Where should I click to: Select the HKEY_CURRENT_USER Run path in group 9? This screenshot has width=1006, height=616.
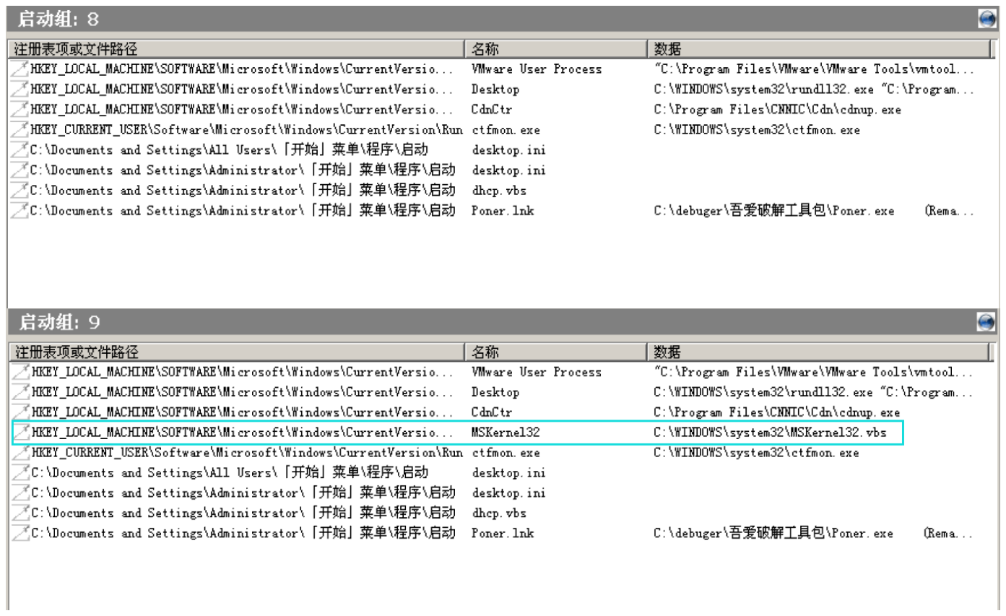pos(246,453)
